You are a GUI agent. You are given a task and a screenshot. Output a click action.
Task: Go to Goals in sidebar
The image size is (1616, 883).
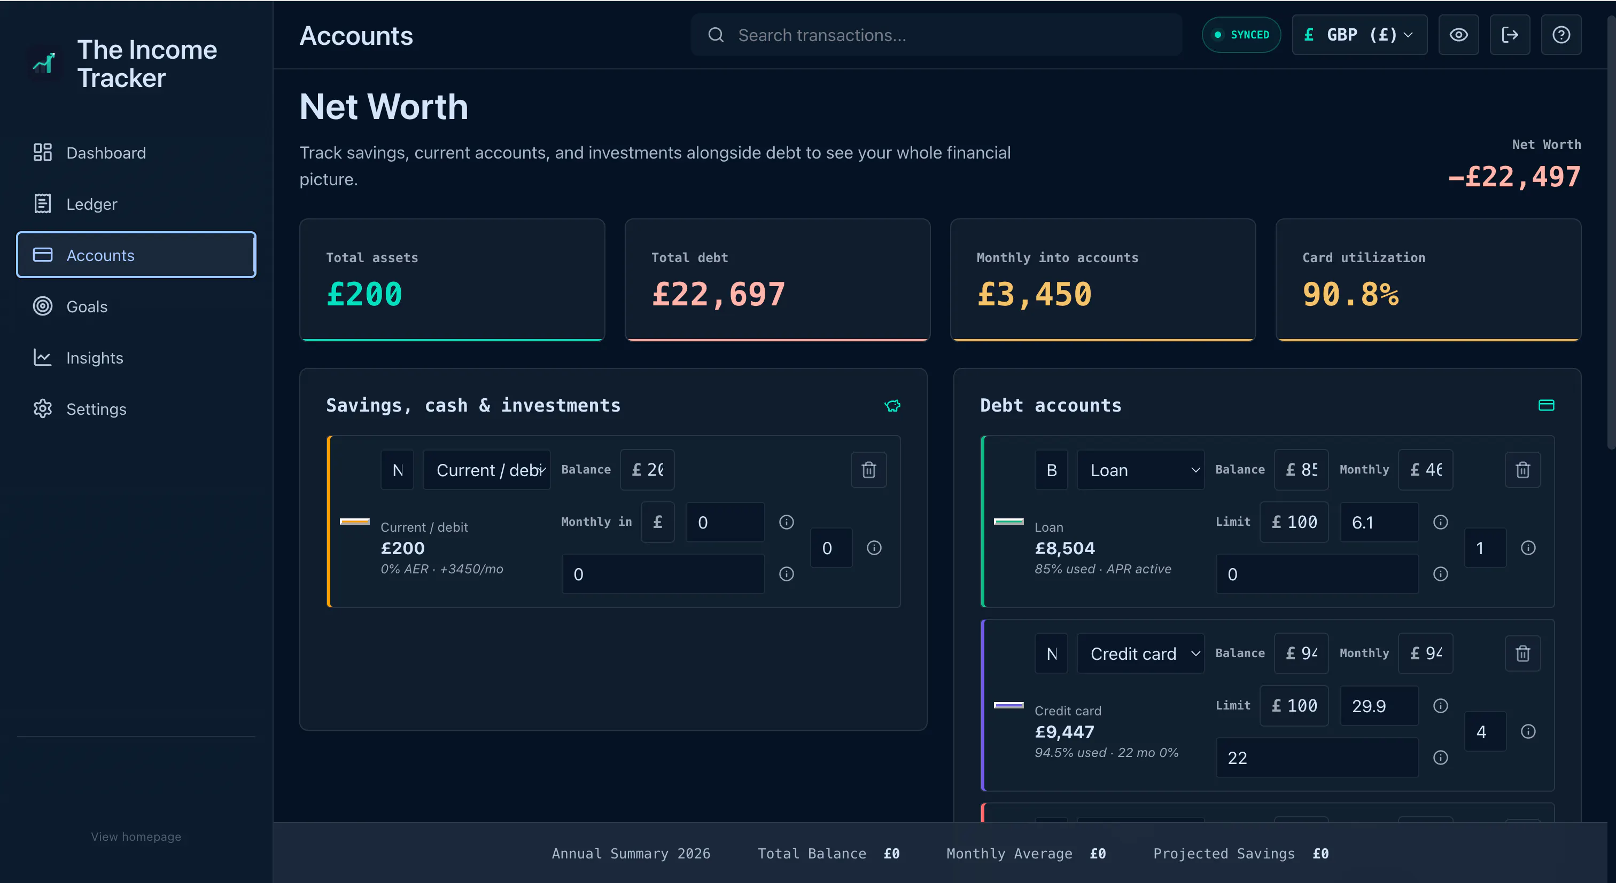tap(136, 306)
